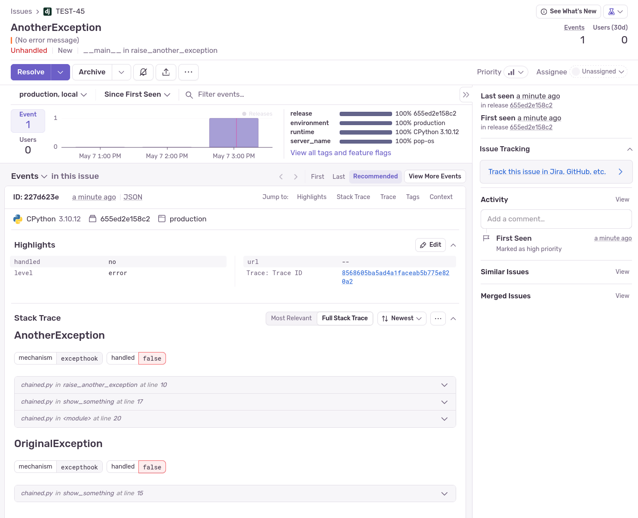Expand the show_something frame at line 17
The height and width of the screenshot is (518, 638).
235,402
